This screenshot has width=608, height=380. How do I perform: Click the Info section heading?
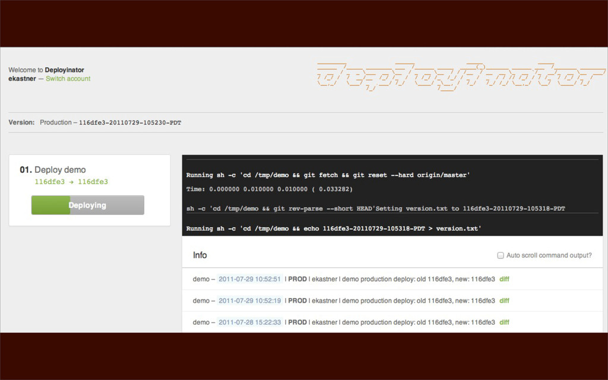tap(199, 255)
